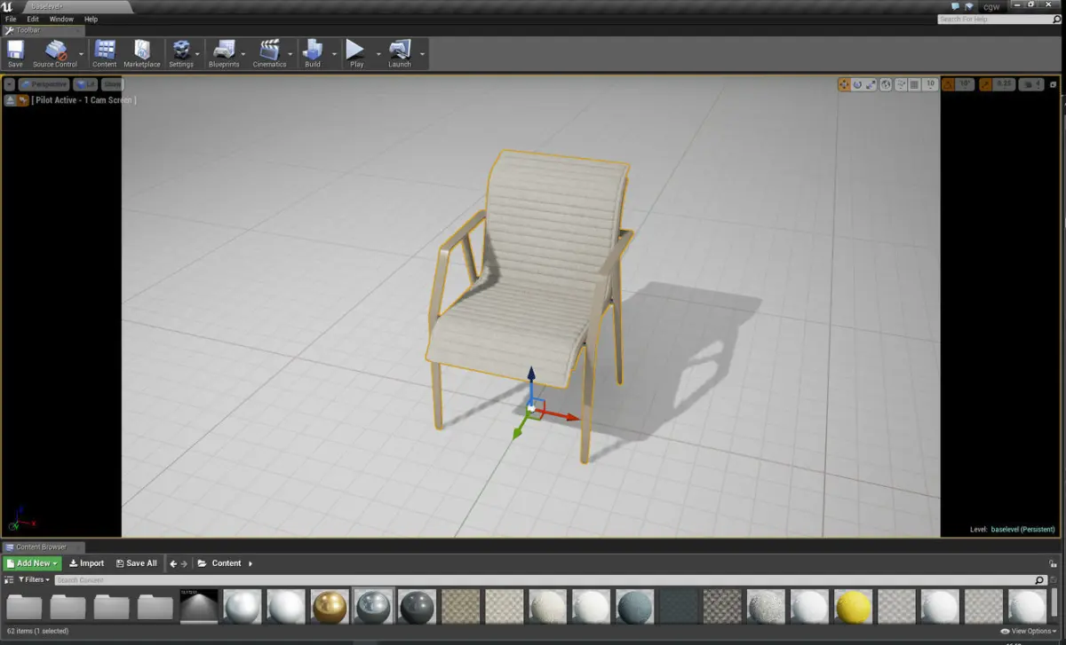Select the Content Browser tab

coord(43,547)
